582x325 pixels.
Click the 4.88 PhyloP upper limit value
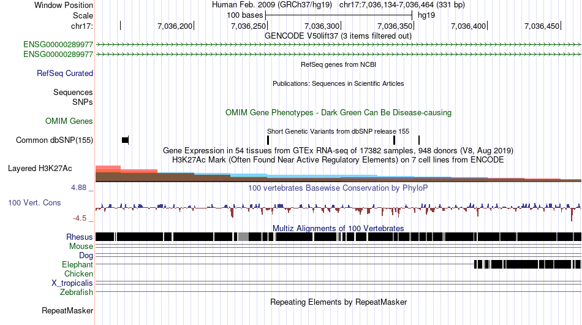[78, 188]
